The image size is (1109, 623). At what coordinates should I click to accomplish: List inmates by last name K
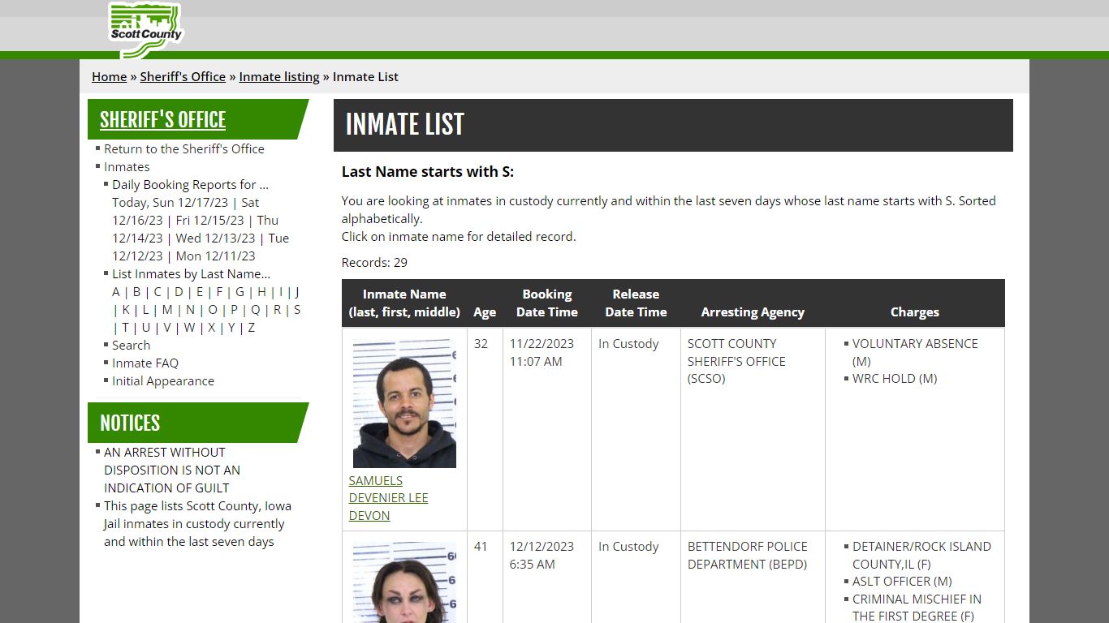coord(126,309)
